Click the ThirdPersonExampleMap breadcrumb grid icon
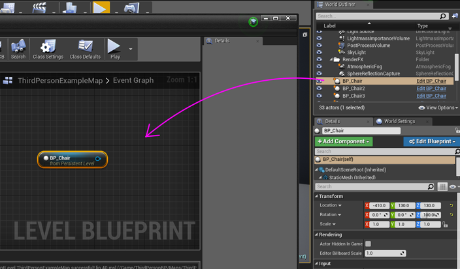The width and height of the screenshot is (460, 269). tap(8, 80)
